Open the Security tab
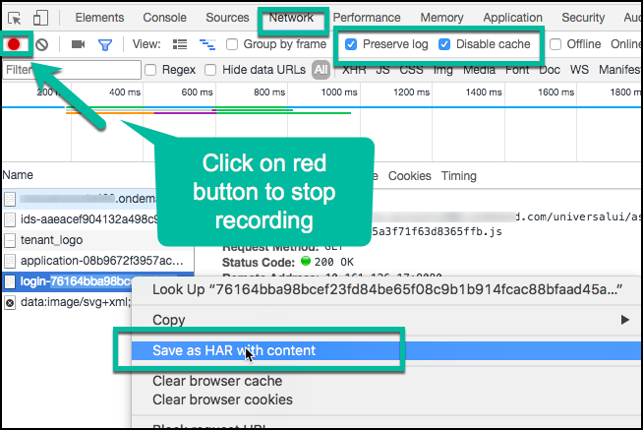This screenshot has width=643, height=430. 583,18
